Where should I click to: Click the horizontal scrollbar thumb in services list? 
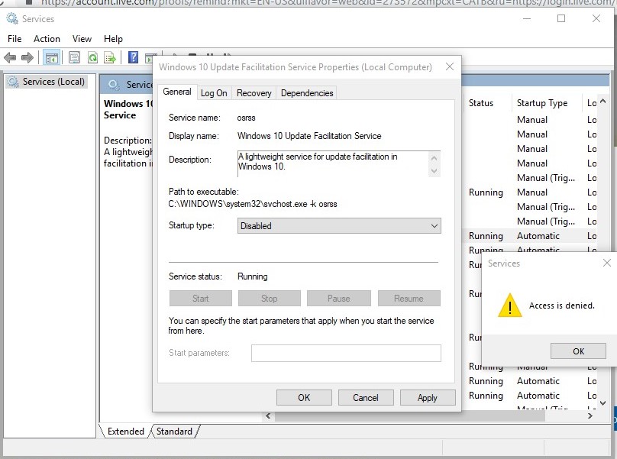409,416
